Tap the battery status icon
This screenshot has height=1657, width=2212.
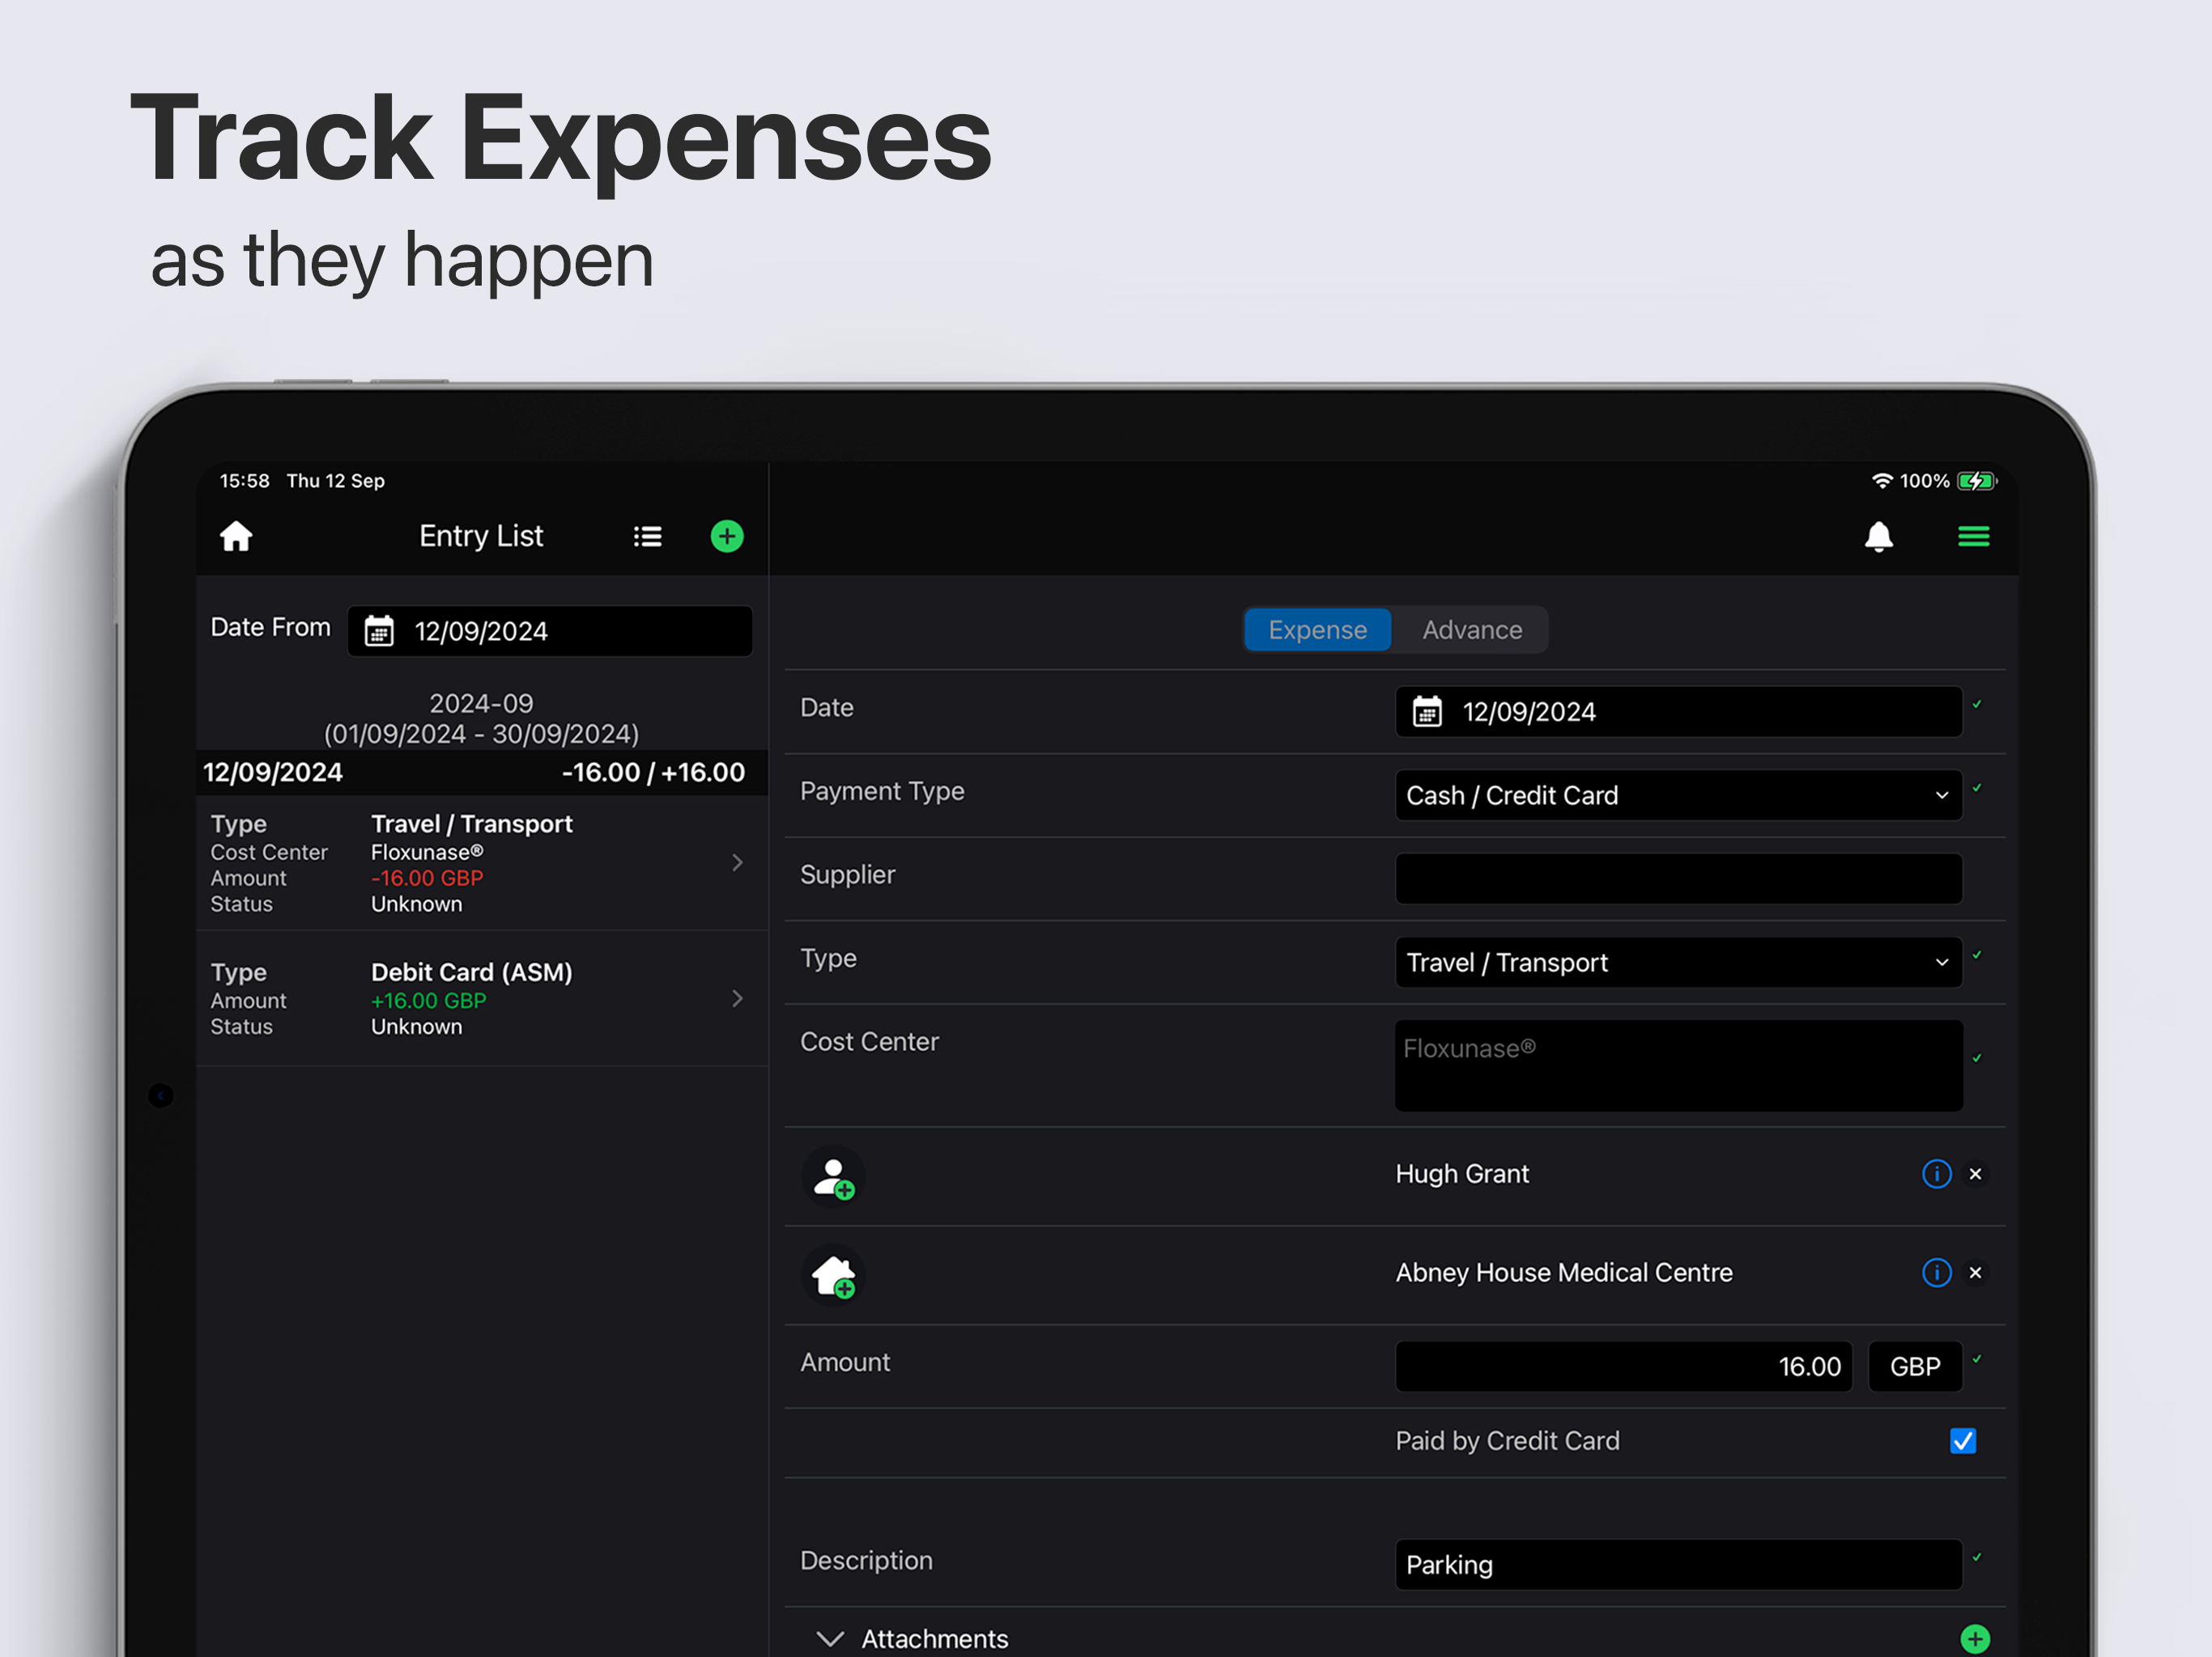click(x=1977, y=481)
